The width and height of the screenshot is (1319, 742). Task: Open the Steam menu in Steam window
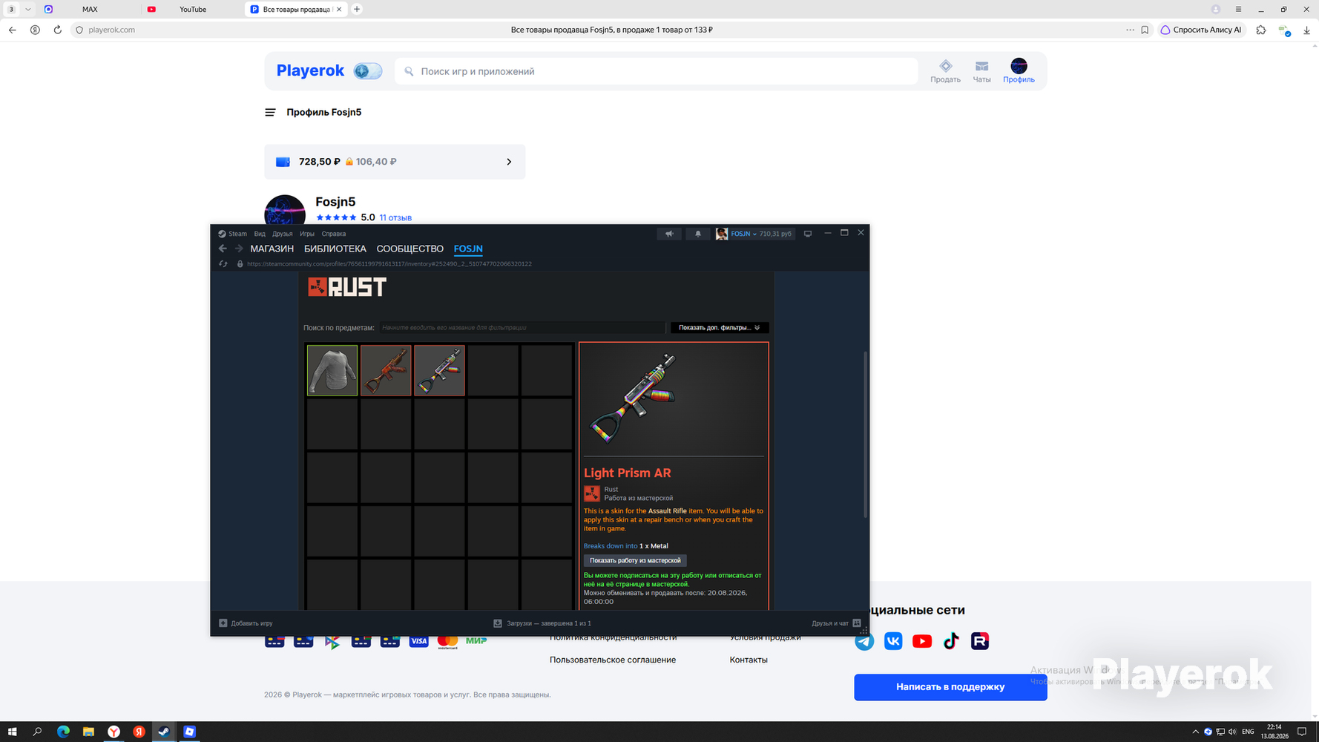233,234
